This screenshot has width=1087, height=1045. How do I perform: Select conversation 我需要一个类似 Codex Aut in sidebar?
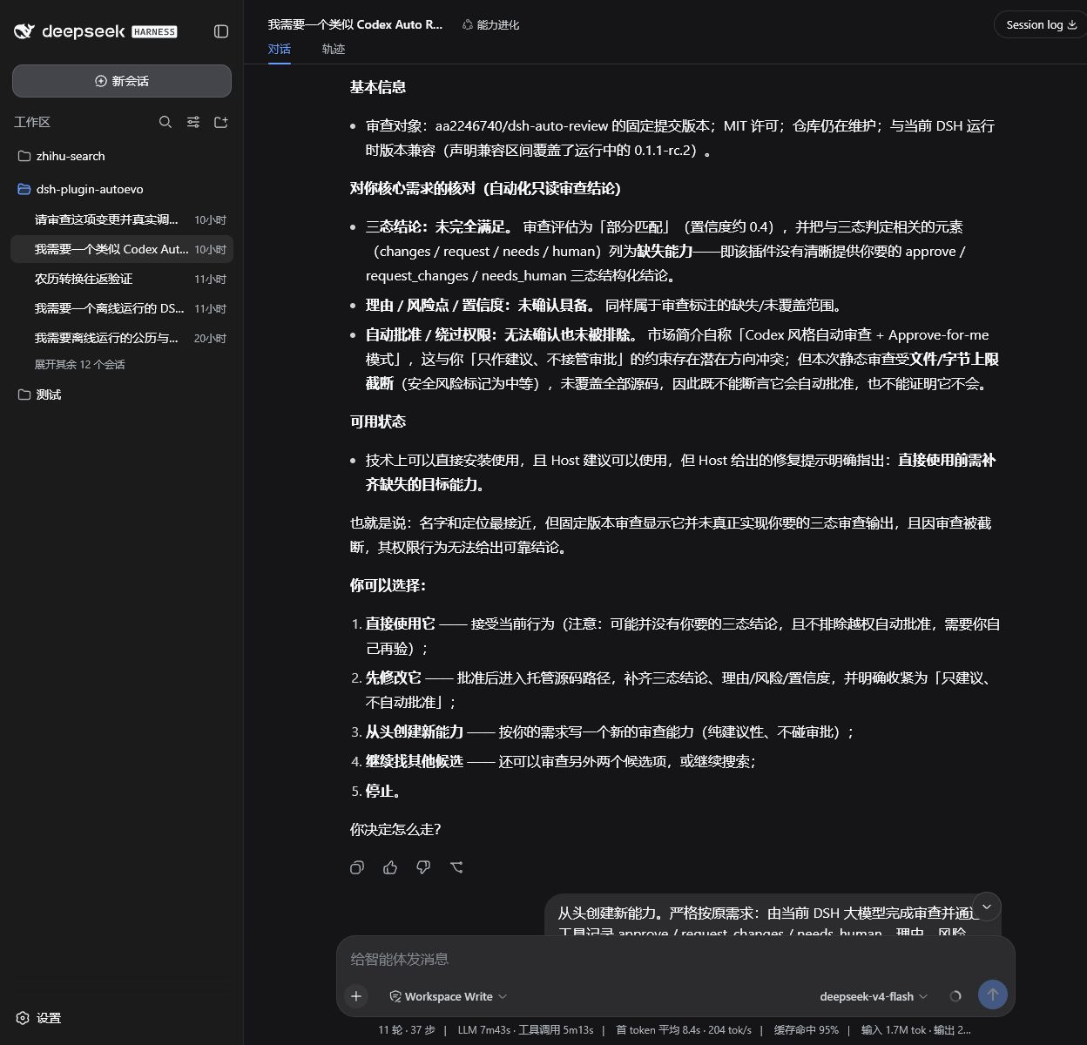pos(122,249)
